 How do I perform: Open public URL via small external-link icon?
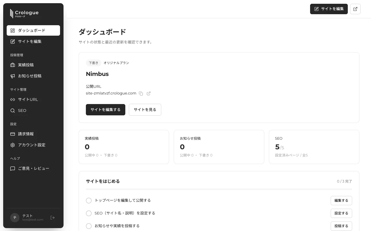tap(149, 93)
